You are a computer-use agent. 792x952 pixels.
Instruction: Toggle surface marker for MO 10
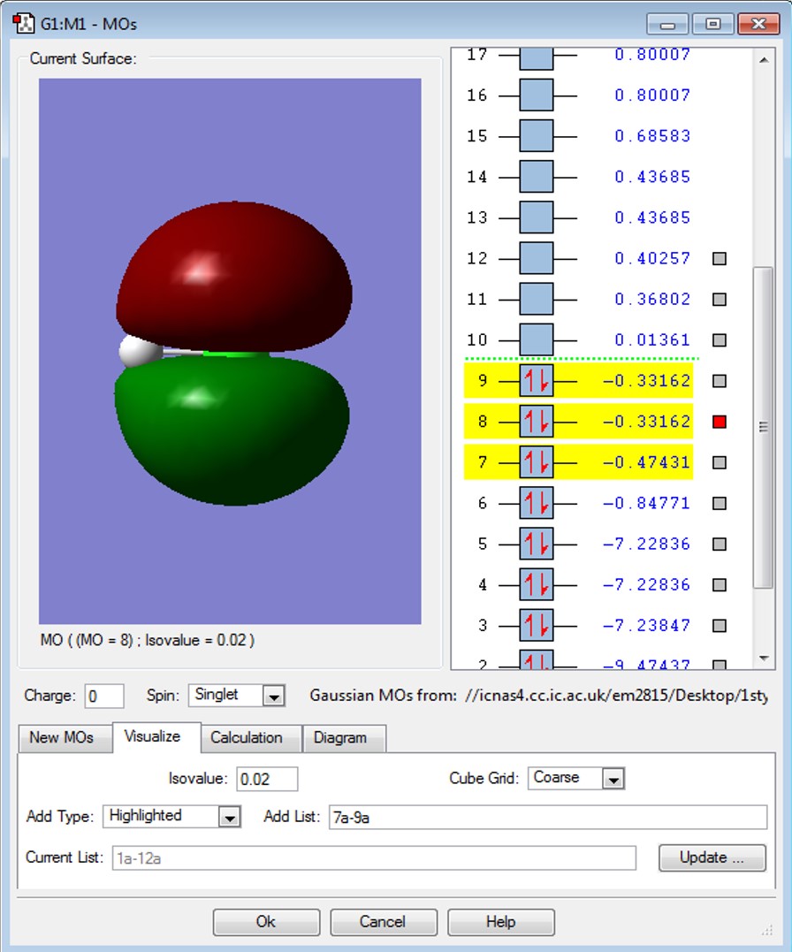point(720,340)
